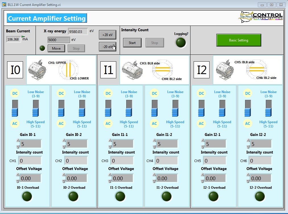Toggle DC/AC switch for Gain I2-1
The width and height of the screenshot is (288, 214).
(201, 108)
